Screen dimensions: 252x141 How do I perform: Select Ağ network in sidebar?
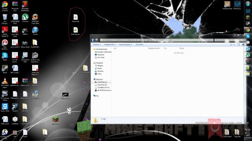point(96,96)
